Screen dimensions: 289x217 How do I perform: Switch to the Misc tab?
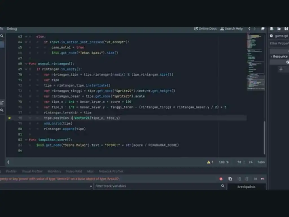[x=90, y=171]
